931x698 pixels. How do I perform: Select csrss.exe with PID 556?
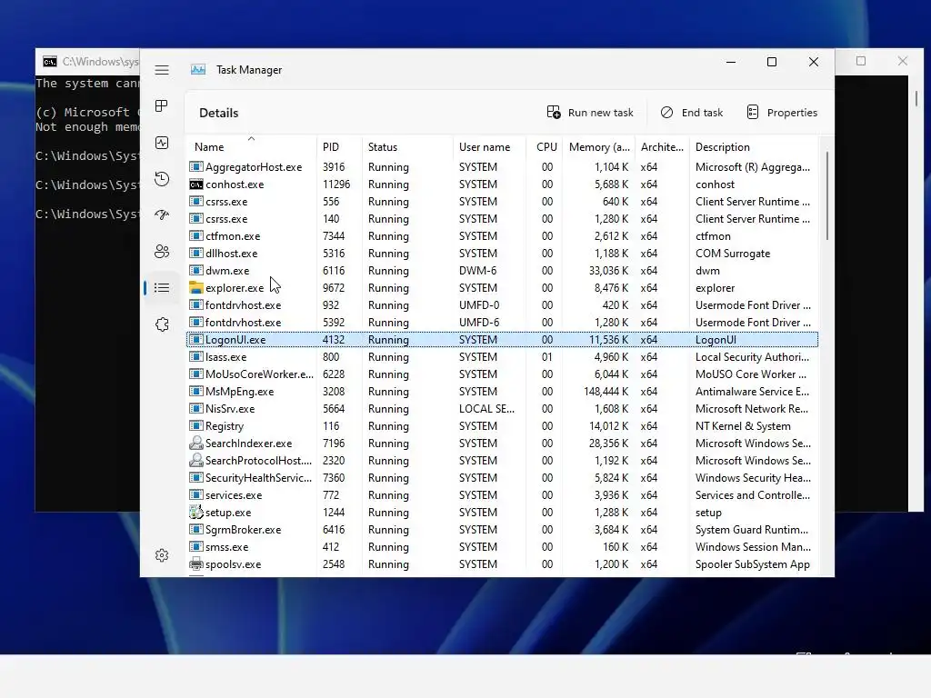502,201
